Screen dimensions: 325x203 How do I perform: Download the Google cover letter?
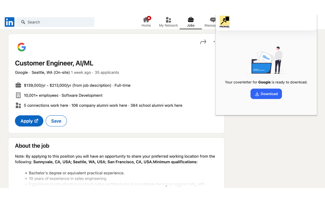(x=266, y=94)
